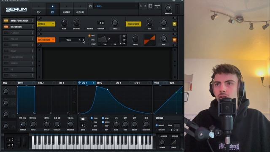Enable the Flanger effect in the rack list
This screenshot has height=152, width=270.
pyautogui.click(x=6, y=33)
